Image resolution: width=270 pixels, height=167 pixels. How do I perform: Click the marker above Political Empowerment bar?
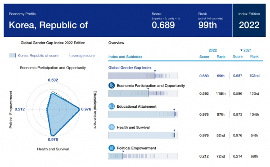[x=123, y=151]
